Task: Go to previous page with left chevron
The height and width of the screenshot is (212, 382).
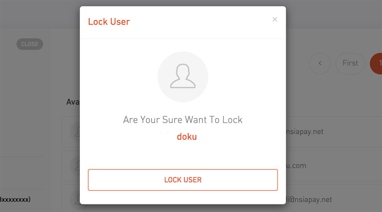Action: (x=320, y=63)
